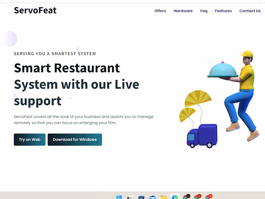Image resolution: width=265 pixels, height=199 pixels.
Task: Open the middle Chrome icon with red badge
Action: coord(197,197)
